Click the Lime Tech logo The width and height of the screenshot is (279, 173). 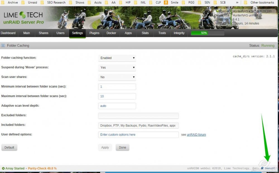[23, 15]
